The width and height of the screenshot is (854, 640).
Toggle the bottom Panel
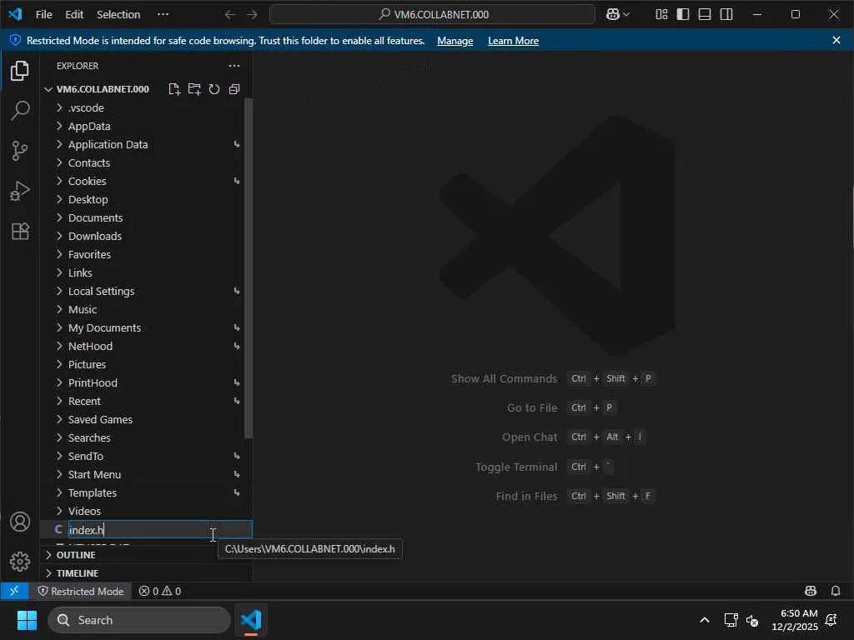[x=704, y=15]
